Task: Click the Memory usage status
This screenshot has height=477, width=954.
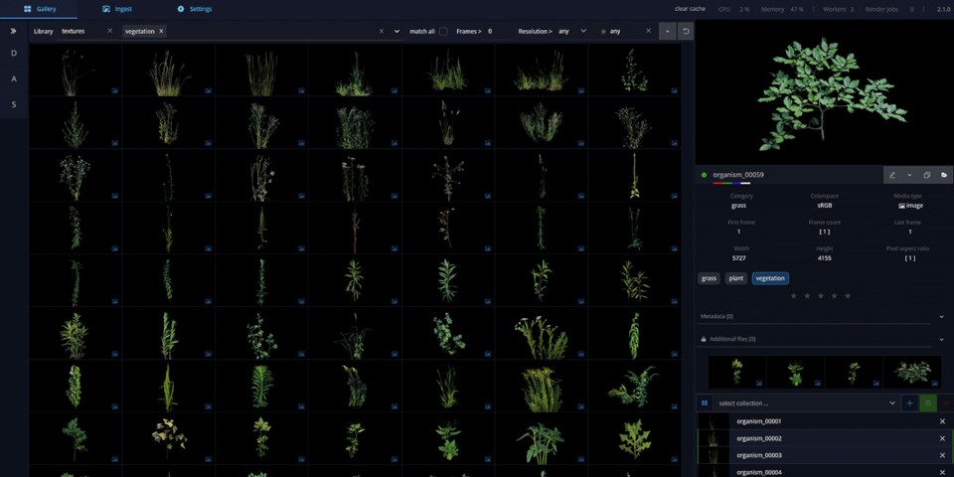Action: coord(782,9)
